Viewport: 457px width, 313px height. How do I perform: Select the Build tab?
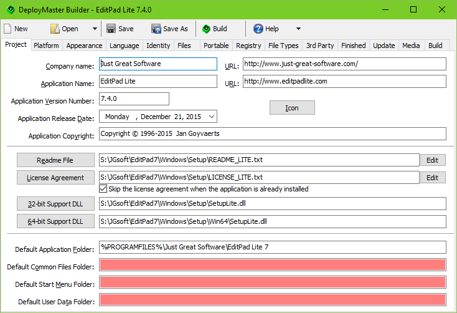tap(435, 46)
